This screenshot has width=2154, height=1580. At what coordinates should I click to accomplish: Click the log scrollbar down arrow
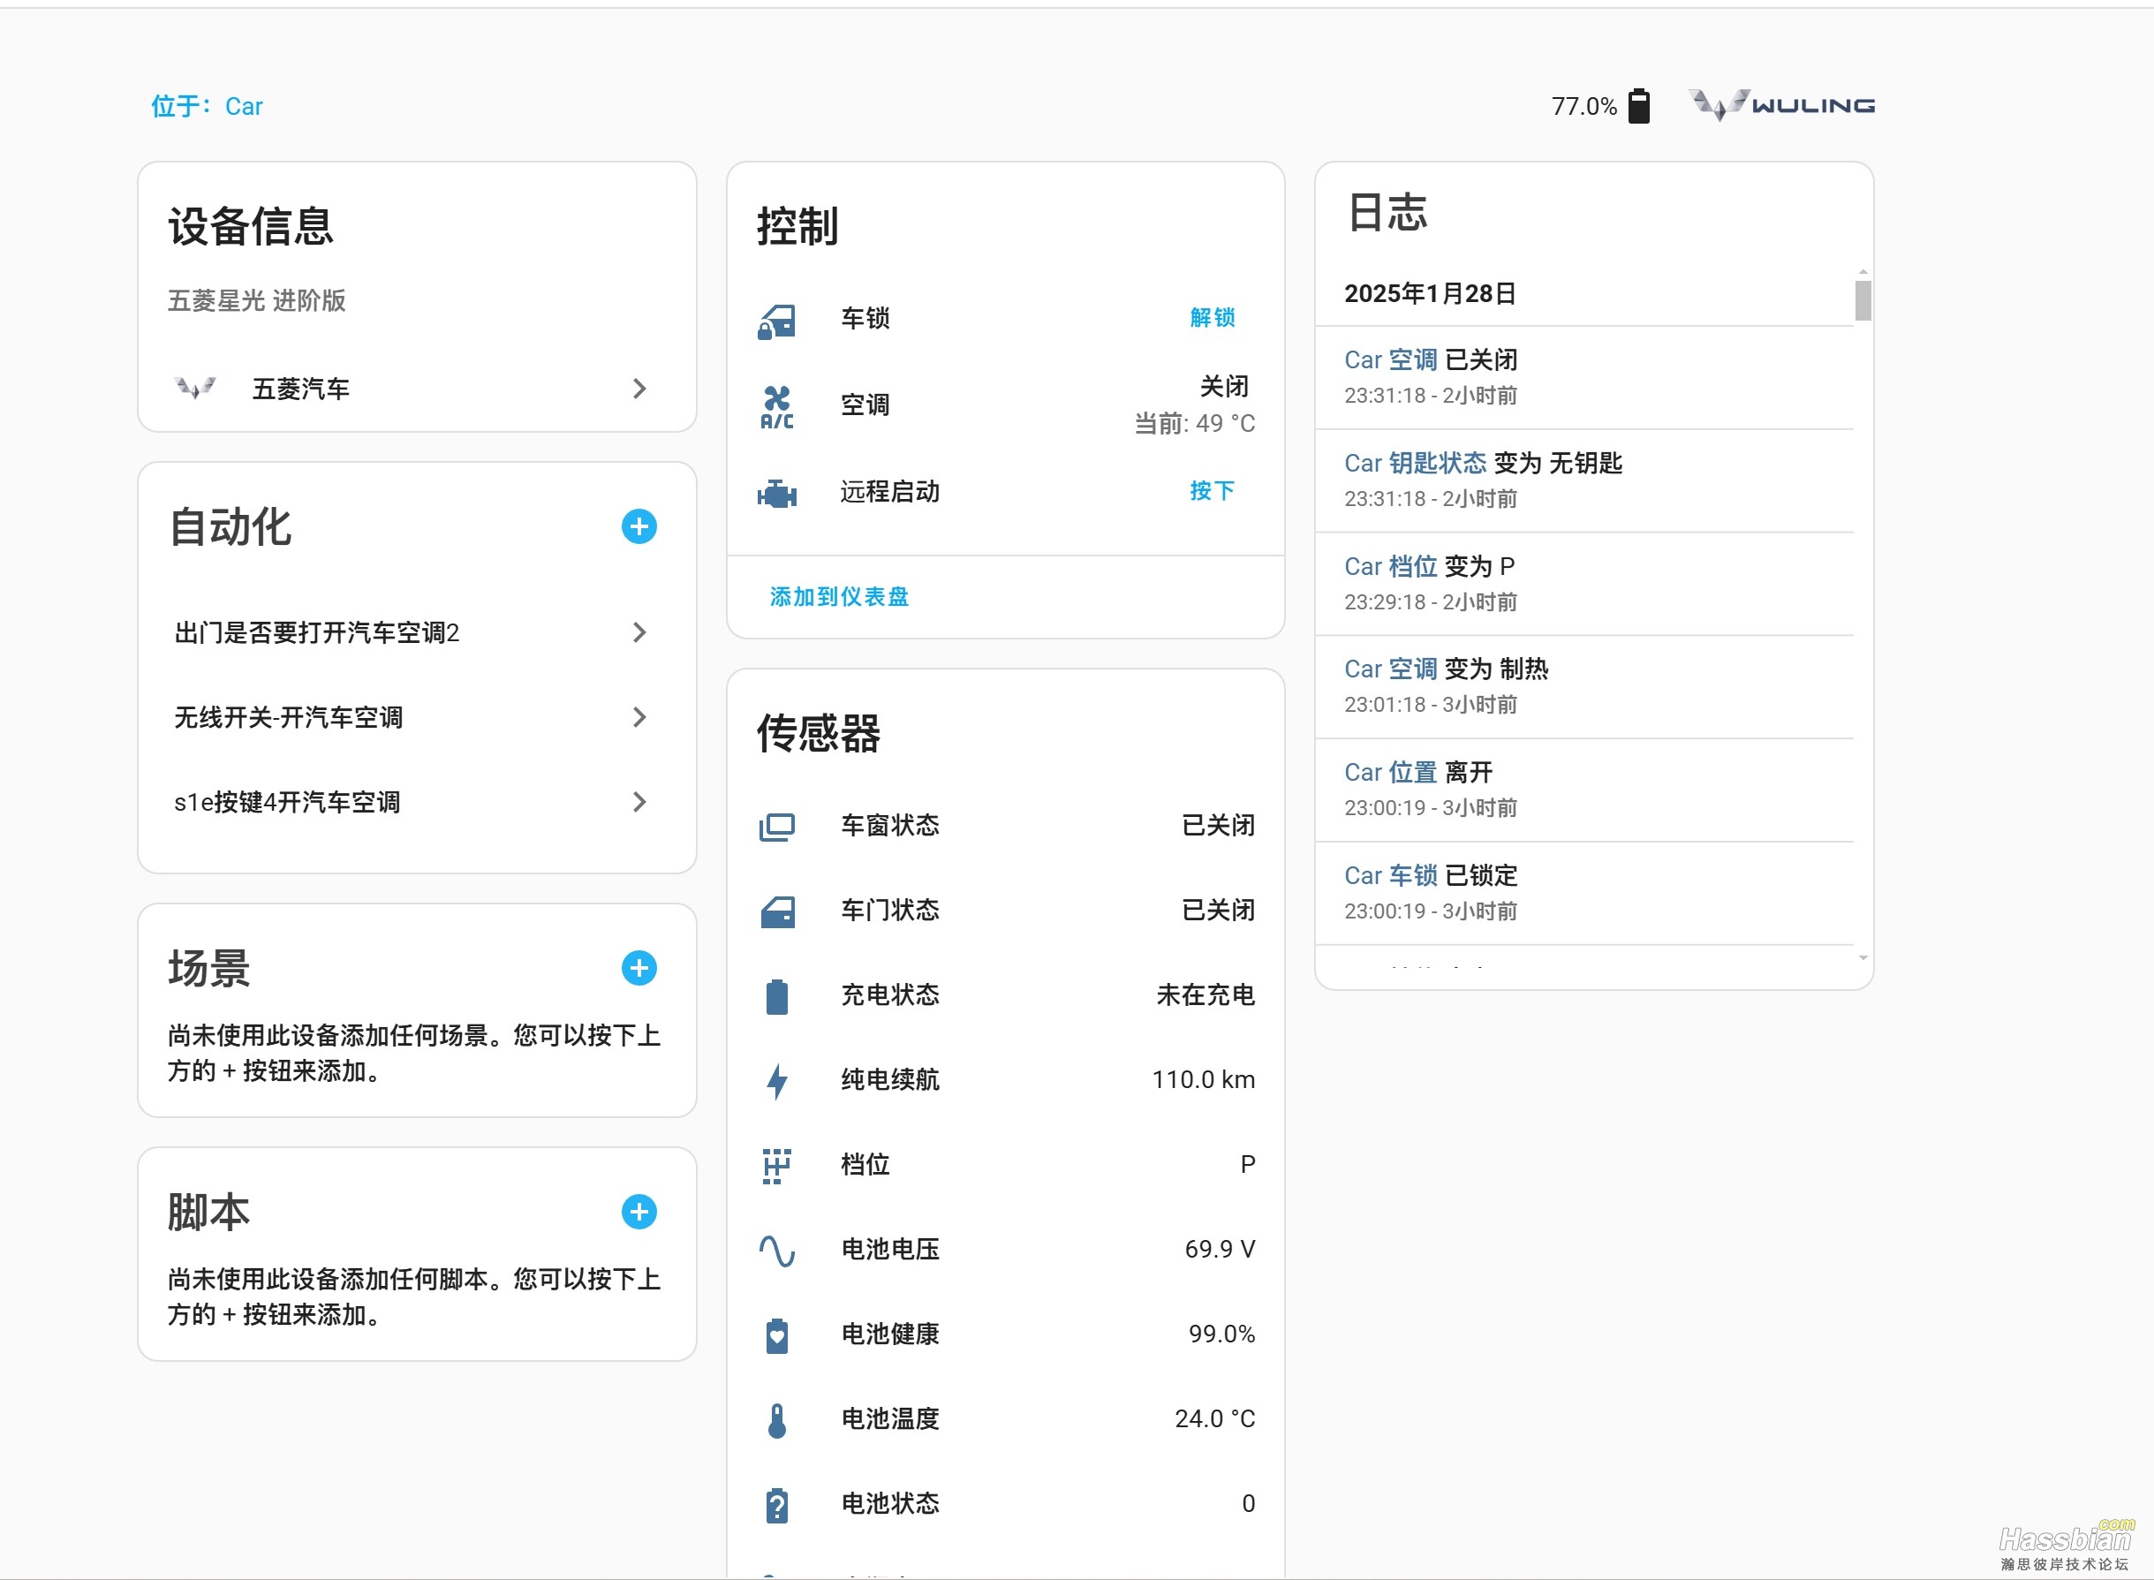[x=1863, y=957]
